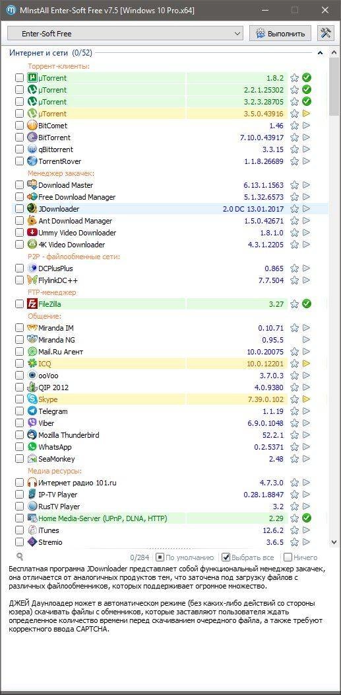The height and width of the screenshot is (695, 341).
Task: Toggle the Ничего option
Action: click(300, 557)
